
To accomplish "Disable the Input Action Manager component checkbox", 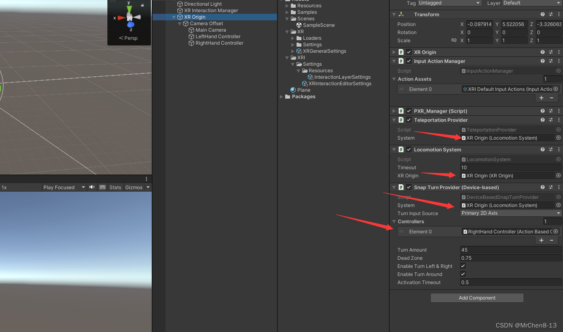I will point(408,61).
